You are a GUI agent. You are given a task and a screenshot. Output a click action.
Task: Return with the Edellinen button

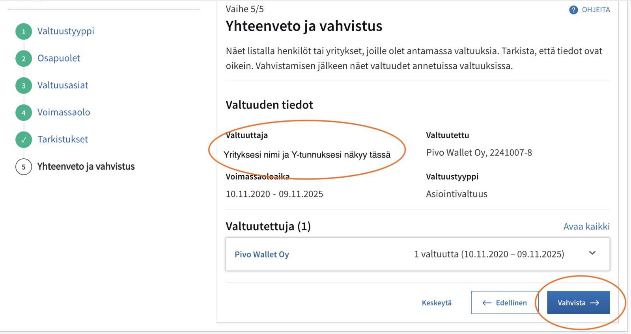pos(505,302)
